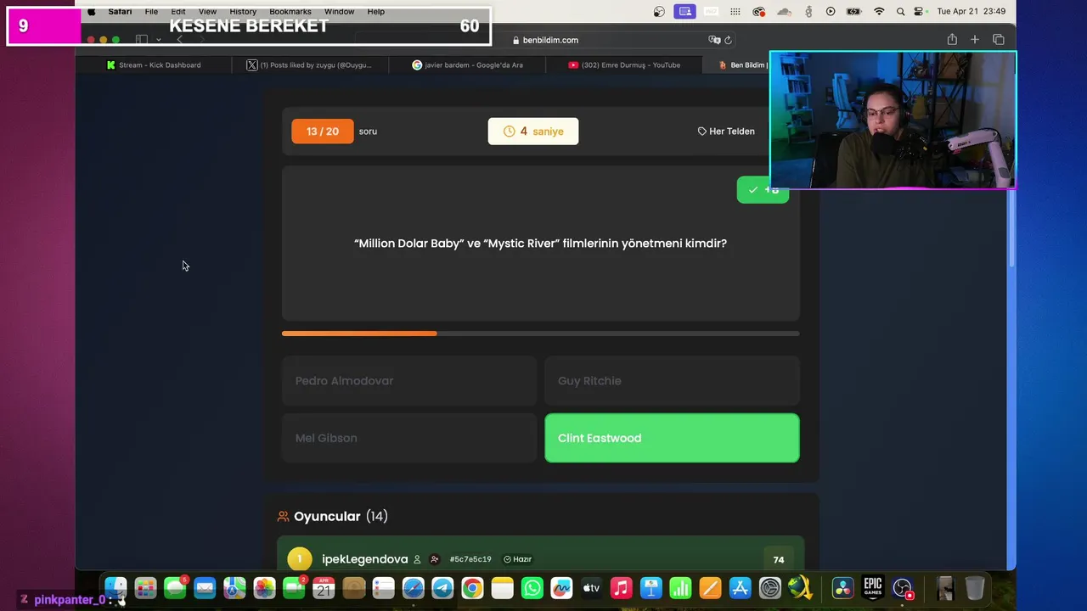Screen dimensions: 1087x611
Task: Open Google Chrome from the Dock
Action: [472, 587]
